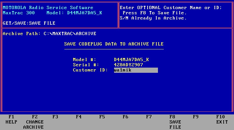The height and width of the screenshot is (130, 234).
Task: Click the MOTOROLA Radio Service Software title
Action: (48, 7)
